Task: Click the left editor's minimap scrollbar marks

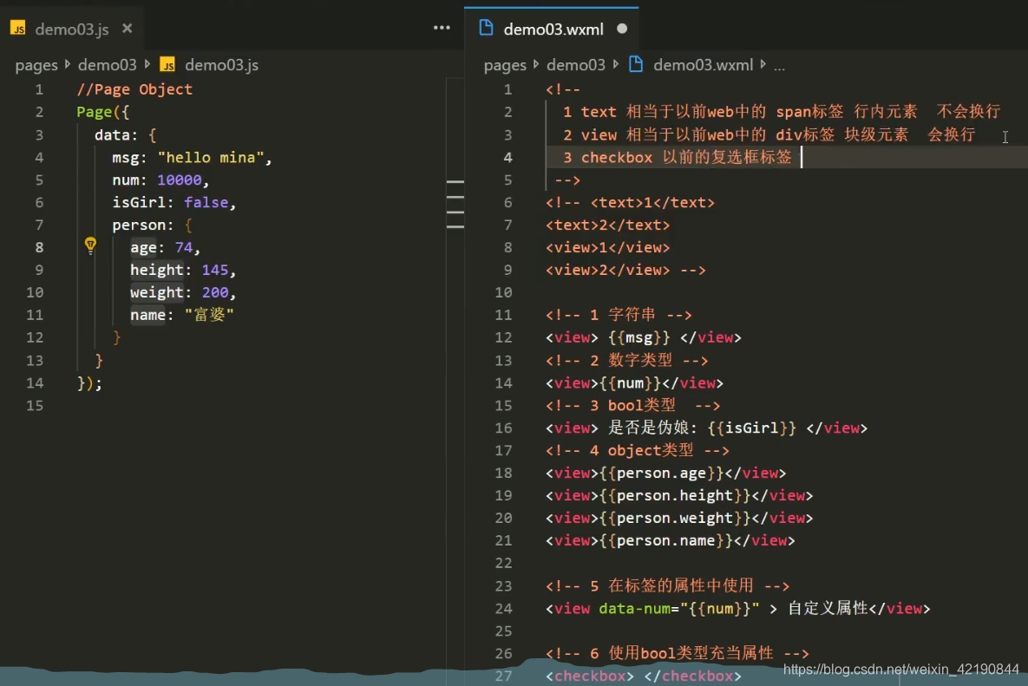Action: pyautogui.click(x=455, y=204)
